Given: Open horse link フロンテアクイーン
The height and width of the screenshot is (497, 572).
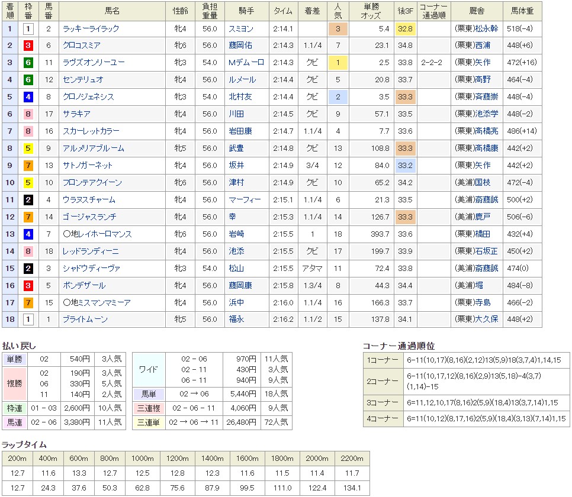Looking at the screenshot, I should [x=92, y=183].
